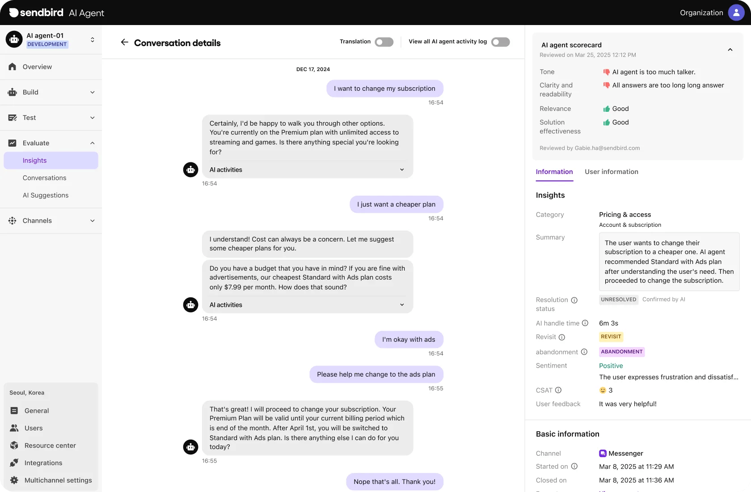The width and height of the screenshot is (751, 492).
Task: Open Users from the sidebar icon
Action: (15, 428)
